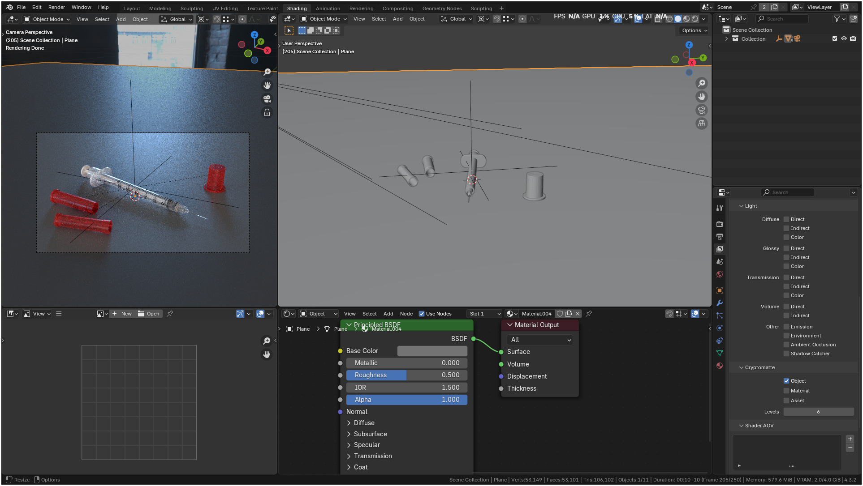
Task: Switch to the Geometry Nodes workspace tab
Action: click(441, 8)
